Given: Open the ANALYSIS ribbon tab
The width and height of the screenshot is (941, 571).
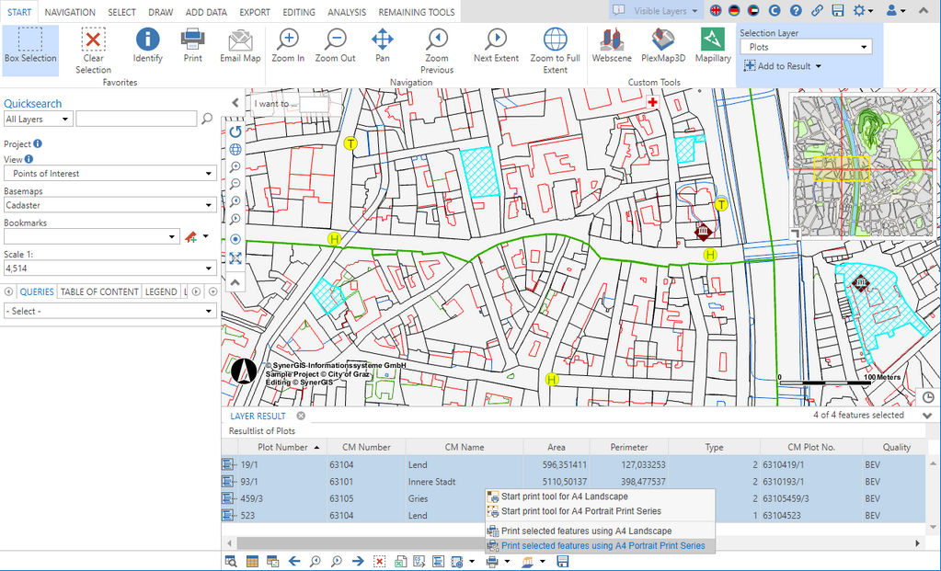Looking at the screenshot, I should click(x=346, y=12).
